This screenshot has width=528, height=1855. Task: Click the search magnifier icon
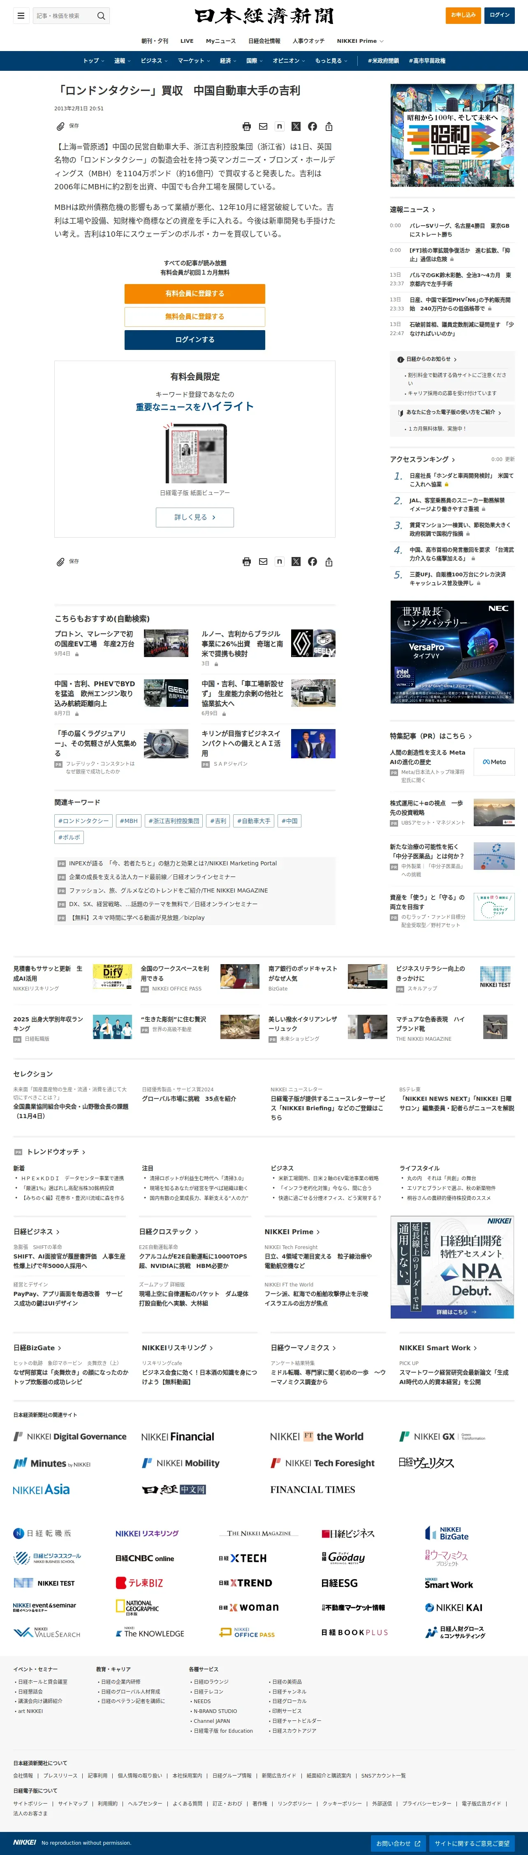(x=102, y=15)
